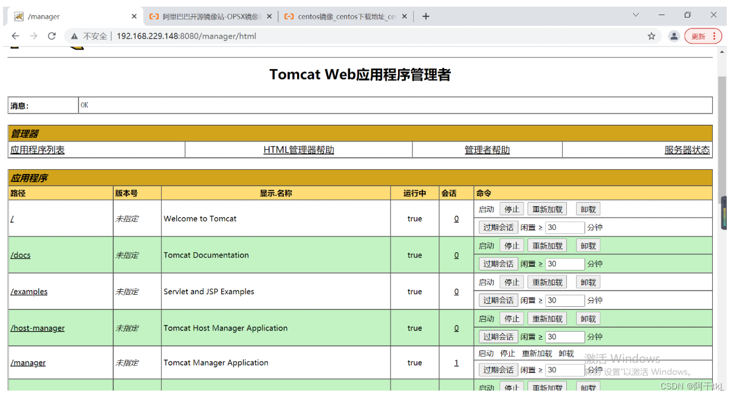Click the Tomcat Documentation display name
This screenshot has height=396, width=731.
206,255
